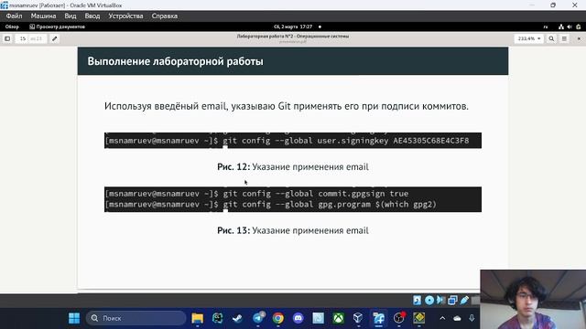Viewport: 586px width, 329px height.
Task: Click the active VirtualBox VM taskbar icon
Action: tap(378, 318)
